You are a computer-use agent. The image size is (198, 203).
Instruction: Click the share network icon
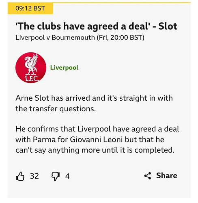(x=148, y=176)
